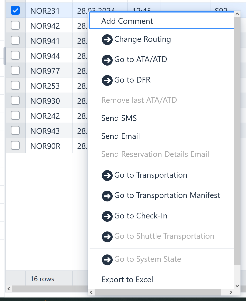Screen dimensions: 246x301
Task: Tick the checkbox for NOR942
Action: pyautogui.click(x=15, y=25)
